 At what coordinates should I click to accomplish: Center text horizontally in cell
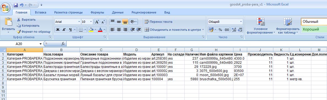click(x=119, y=30)
